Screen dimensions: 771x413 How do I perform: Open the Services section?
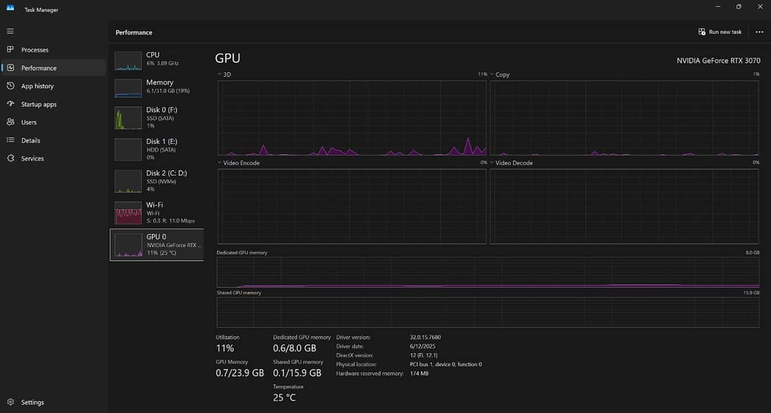[x=32, y=158]
